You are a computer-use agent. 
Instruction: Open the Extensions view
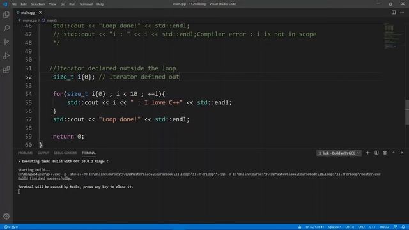6,70
